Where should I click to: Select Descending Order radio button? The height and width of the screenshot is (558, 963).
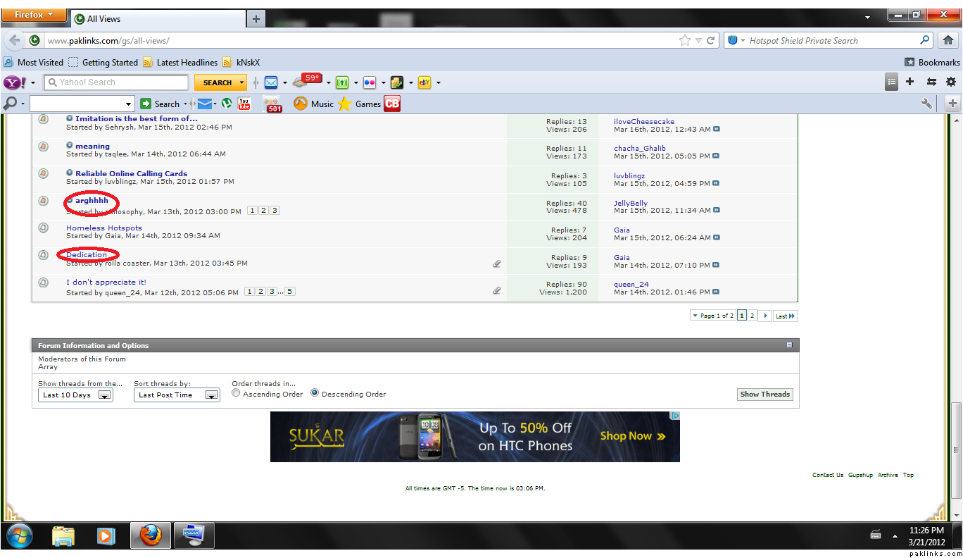315,393
